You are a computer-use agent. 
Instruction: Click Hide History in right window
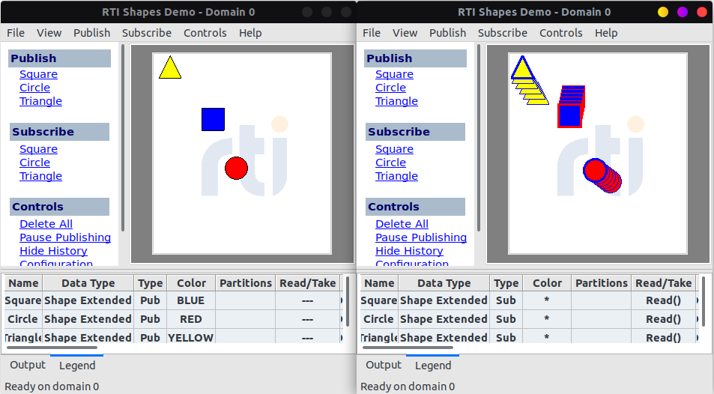[x=409, y=251]
